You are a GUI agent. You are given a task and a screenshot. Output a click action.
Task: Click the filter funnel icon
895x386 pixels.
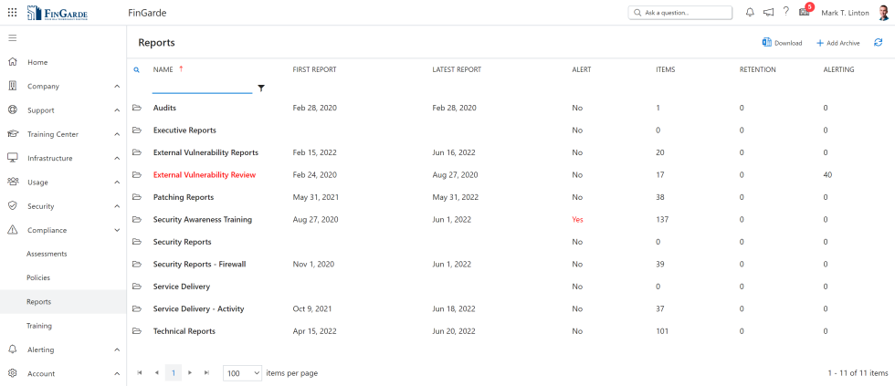click(261, 89)
